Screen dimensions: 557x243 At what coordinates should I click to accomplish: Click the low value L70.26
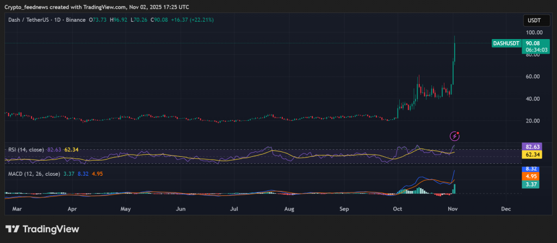[139, 20]
